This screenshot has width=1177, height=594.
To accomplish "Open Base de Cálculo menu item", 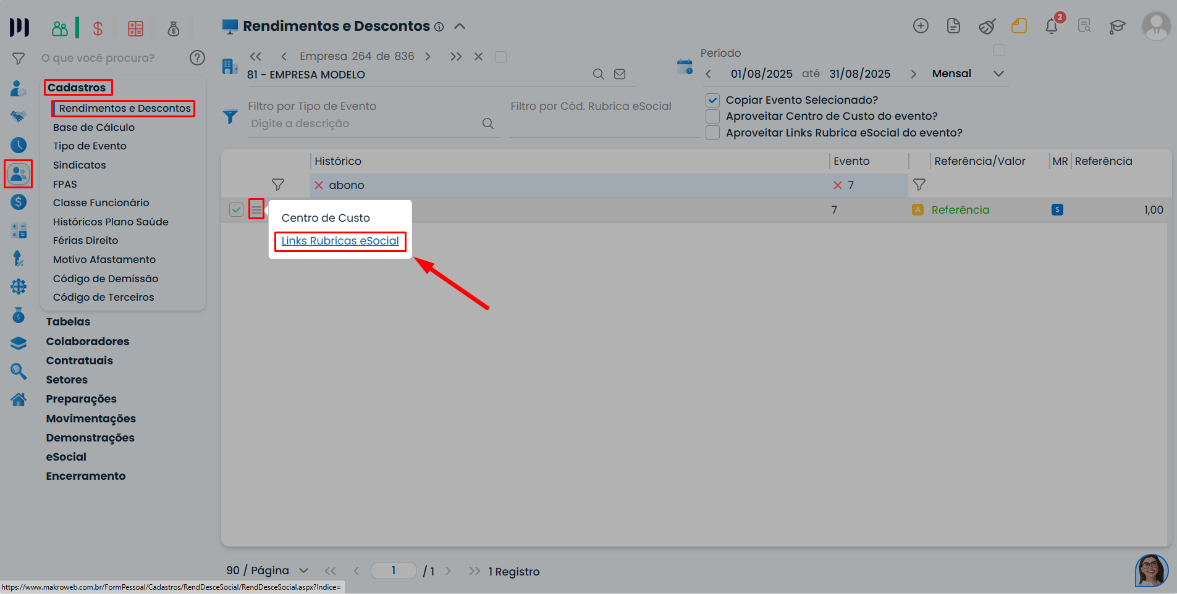I will click(x=94, y=127).
